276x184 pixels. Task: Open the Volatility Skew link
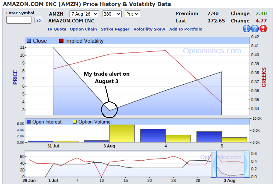tap(149, 29)
